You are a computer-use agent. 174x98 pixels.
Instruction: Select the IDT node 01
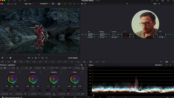tap(90, 35)
